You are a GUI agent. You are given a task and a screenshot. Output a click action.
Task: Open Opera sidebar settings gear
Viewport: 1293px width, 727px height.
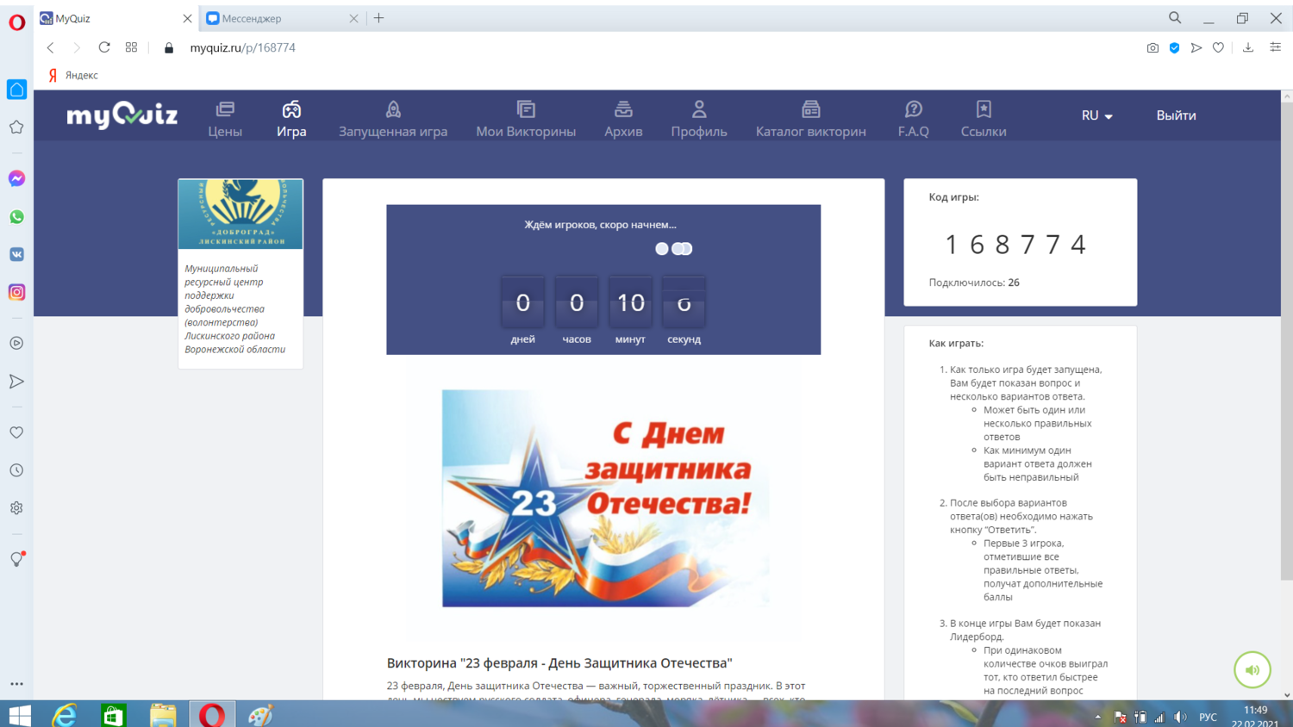pyautogui.click(x=16, y=508)
